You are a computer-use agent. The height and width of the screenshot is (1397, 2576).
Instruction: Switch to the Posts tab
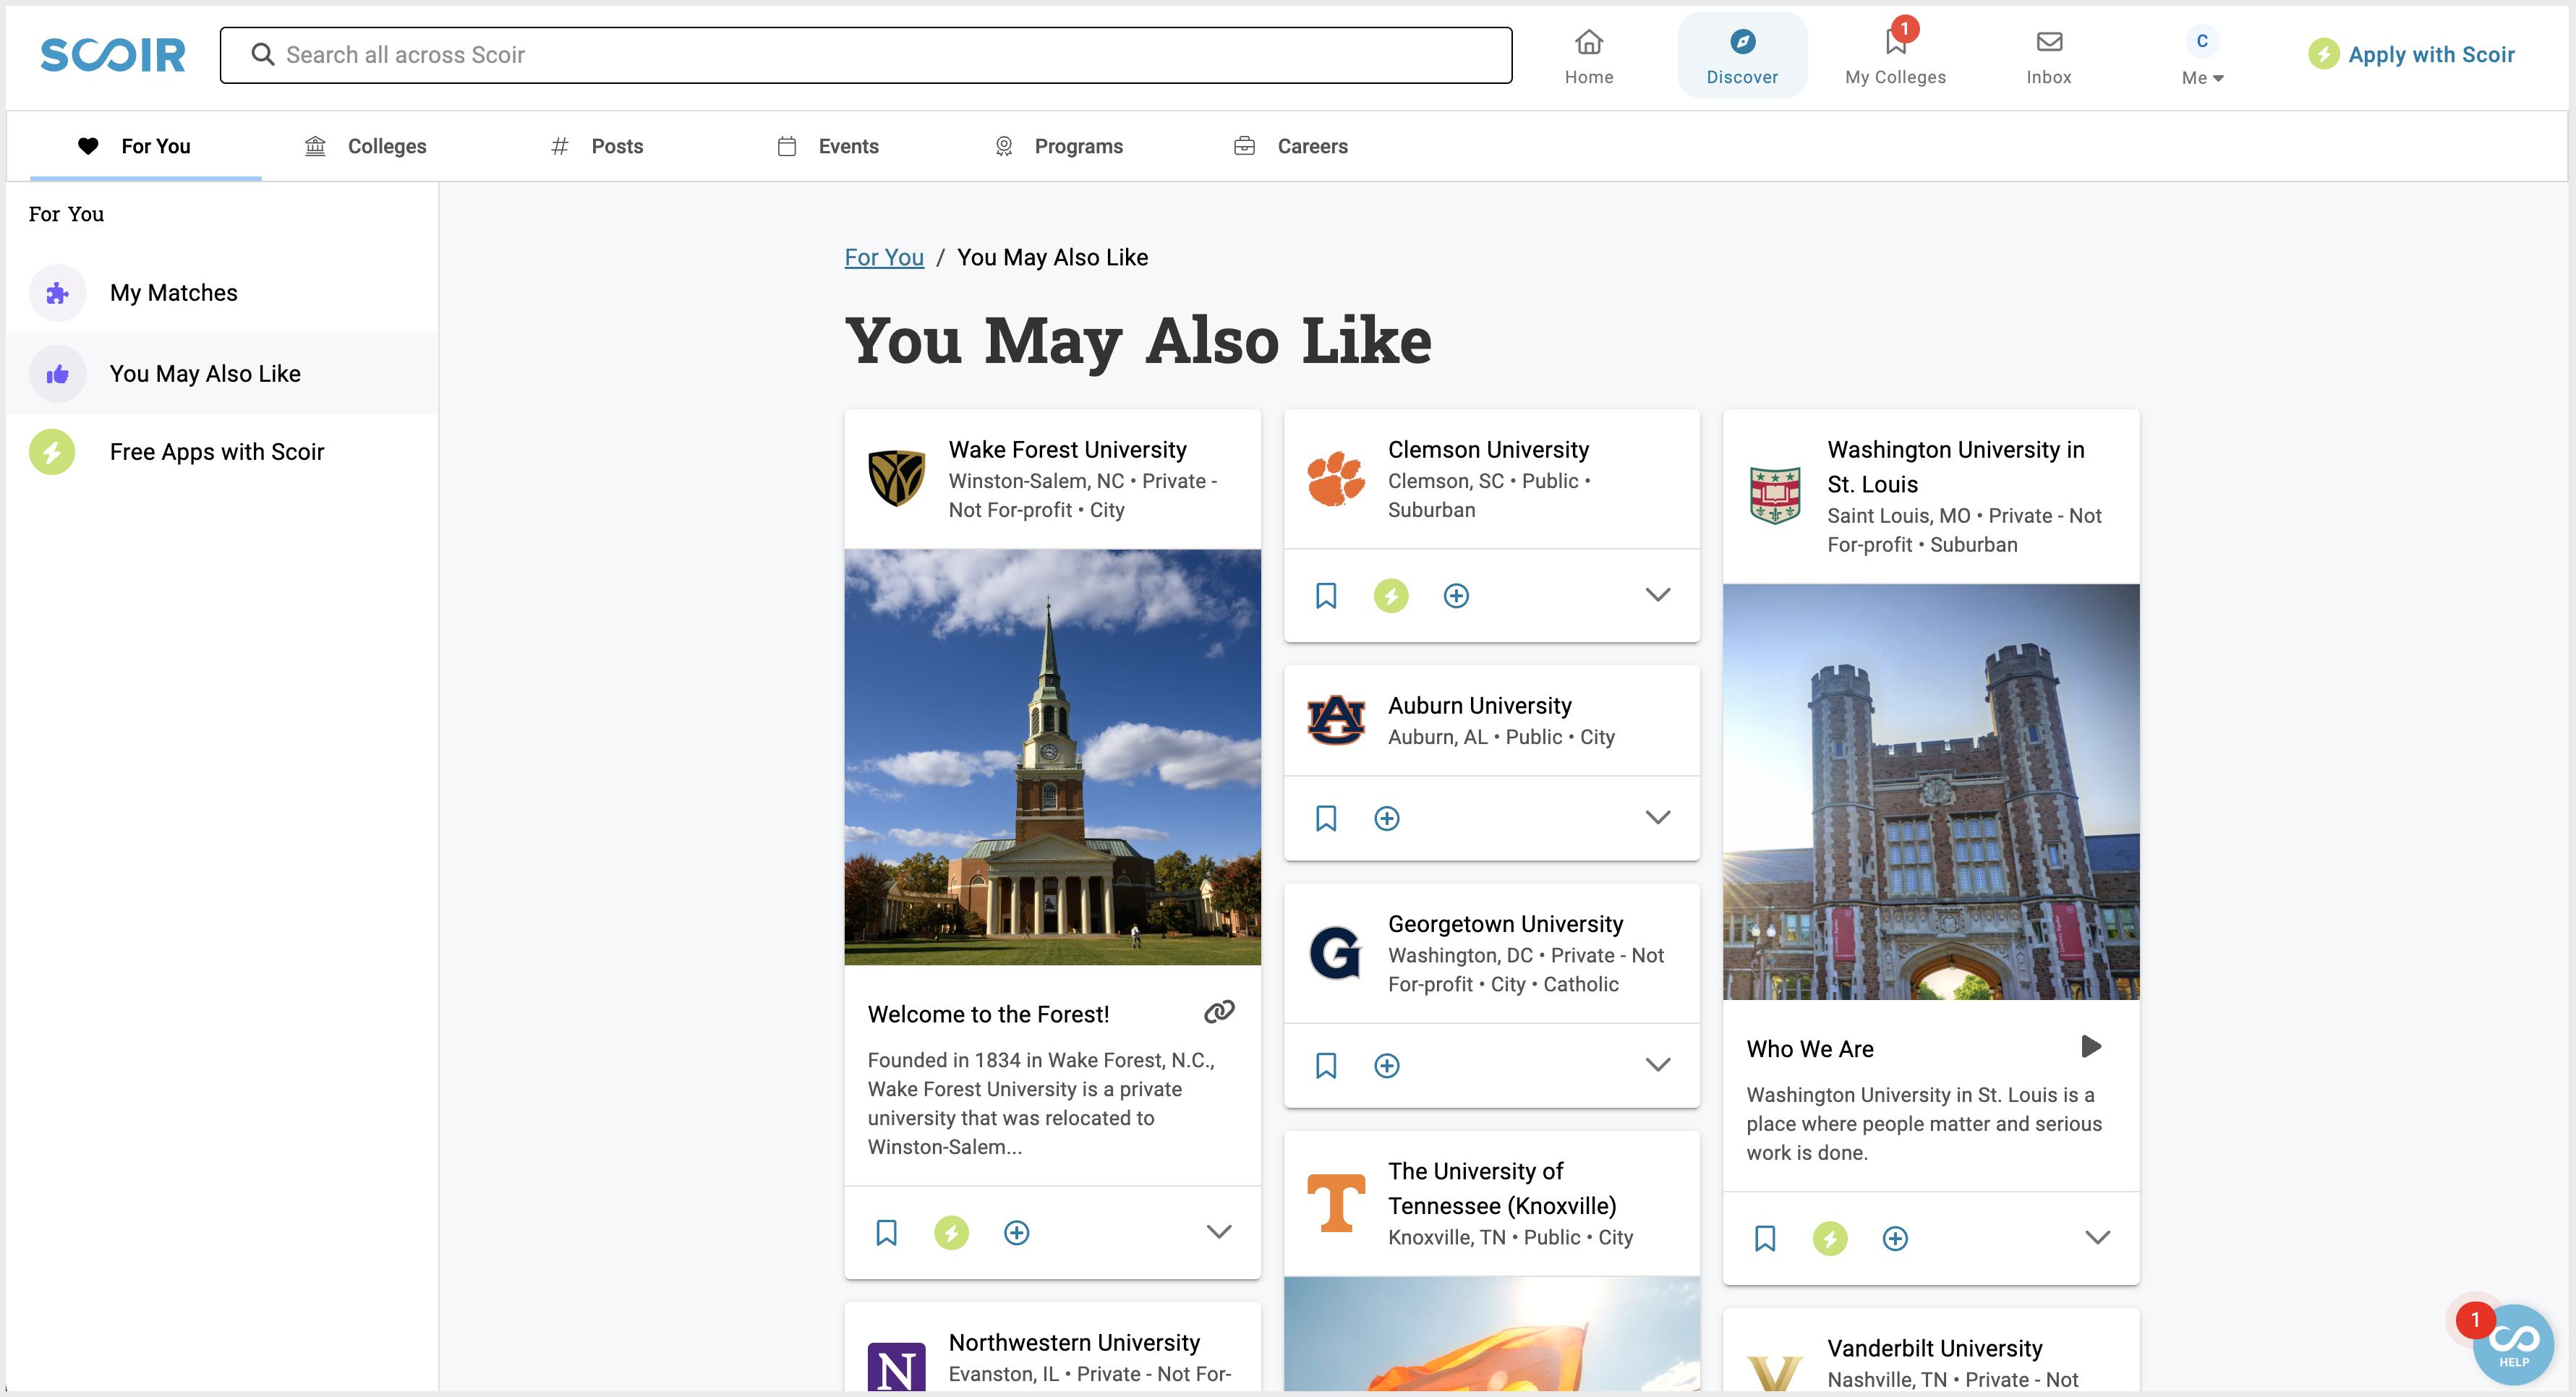(x=597, y=146)
